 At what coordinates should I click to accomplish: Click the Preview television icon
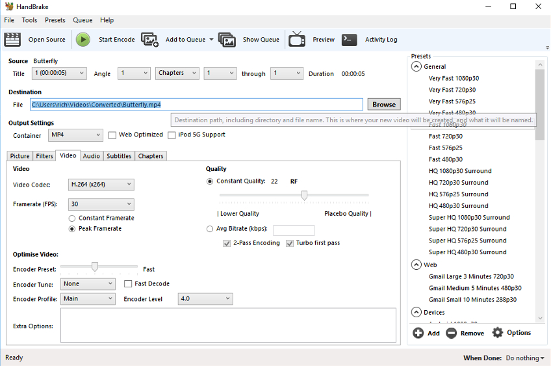[x=297, y=39]
